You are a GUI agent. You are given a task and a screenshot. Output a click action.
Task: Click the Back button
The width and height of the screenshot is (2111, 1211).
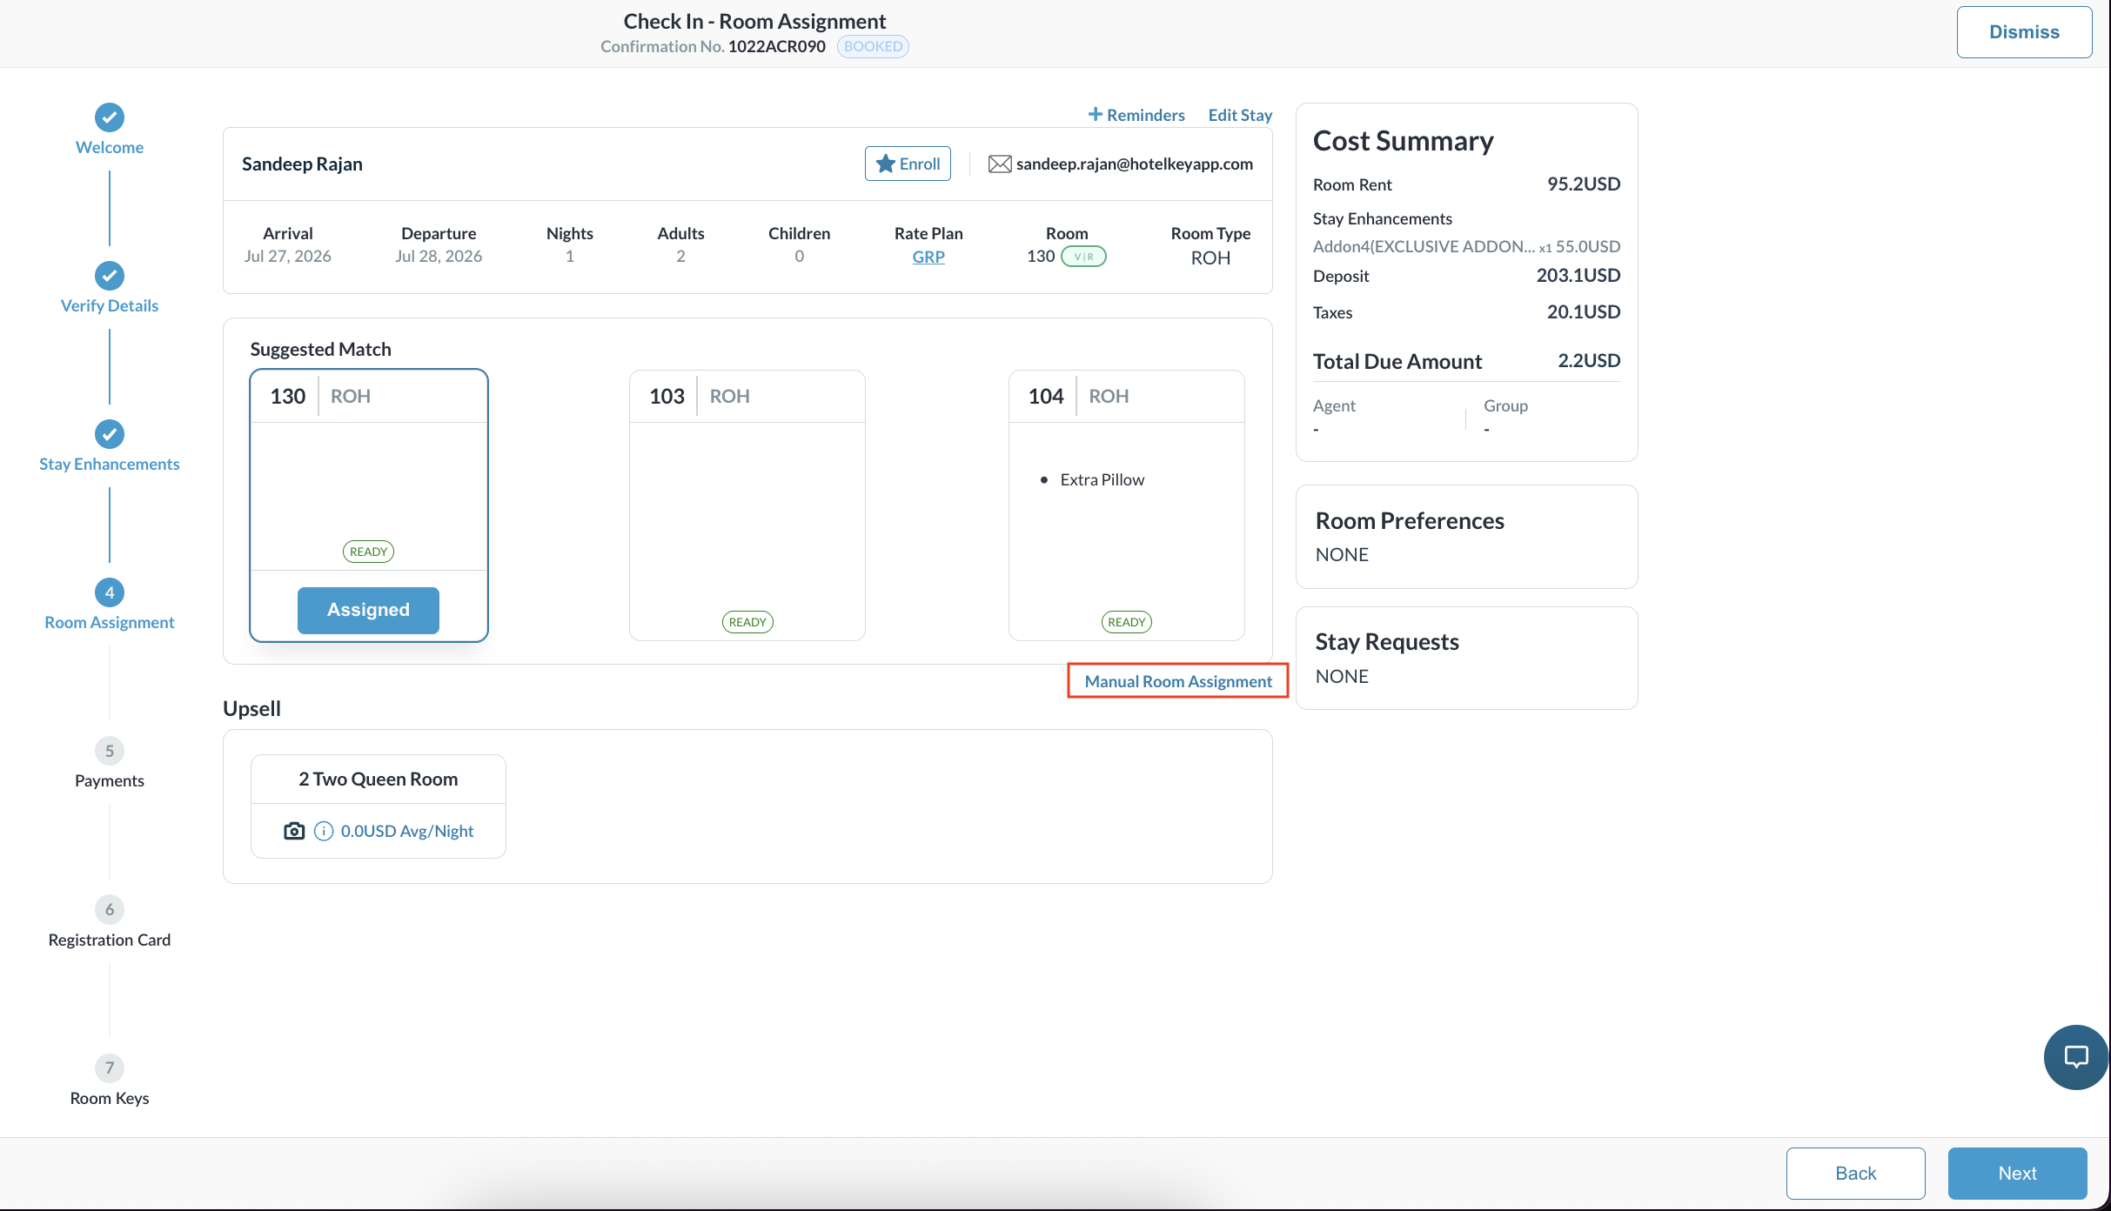point(1856,1173)
